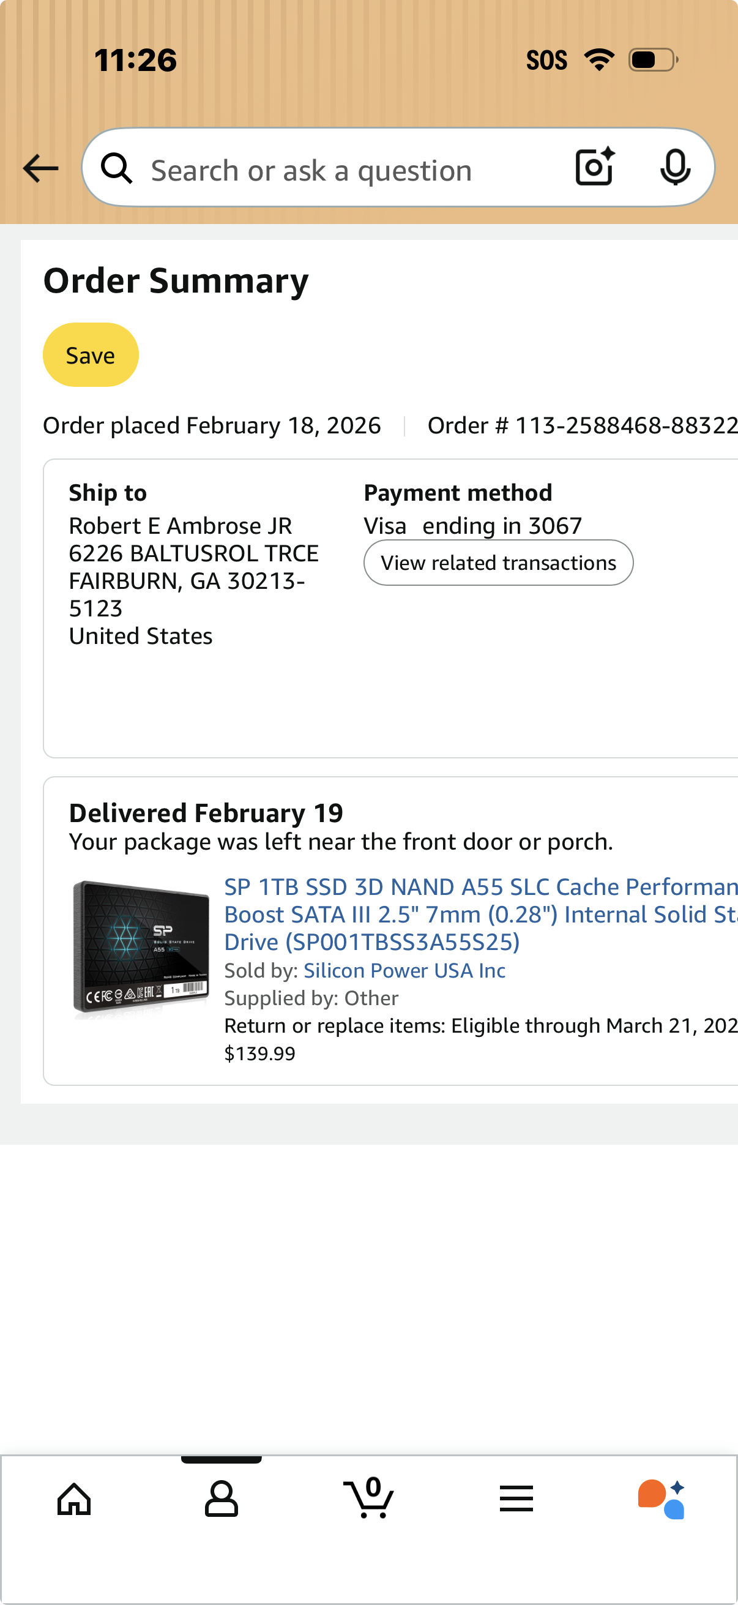Open the SP 1TB SSD product link
This screenshot has height=1605, width=738.
coord(480,914)
